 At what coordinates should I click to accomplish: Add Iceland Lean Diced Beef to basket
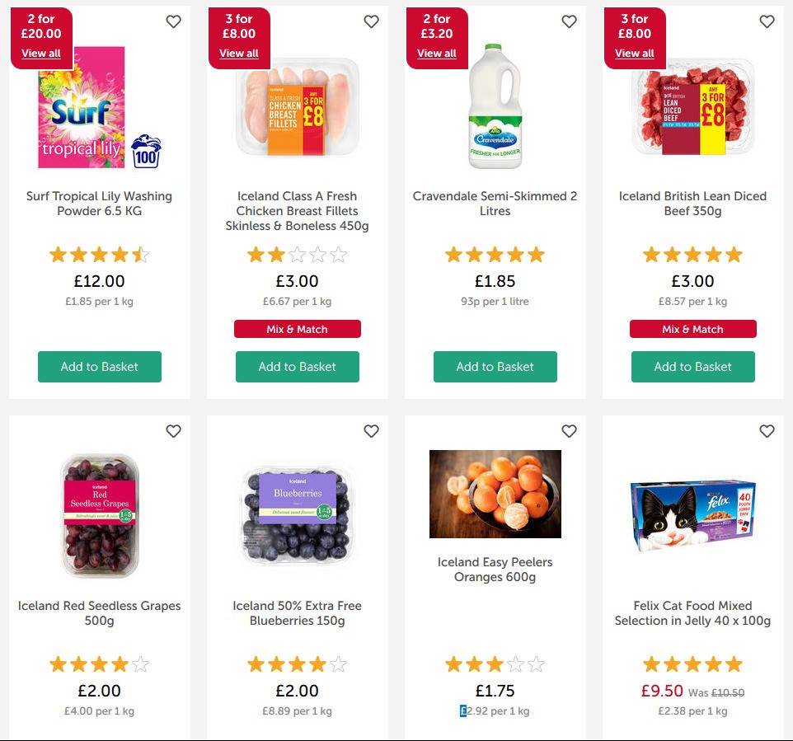(x=692, y=367)
